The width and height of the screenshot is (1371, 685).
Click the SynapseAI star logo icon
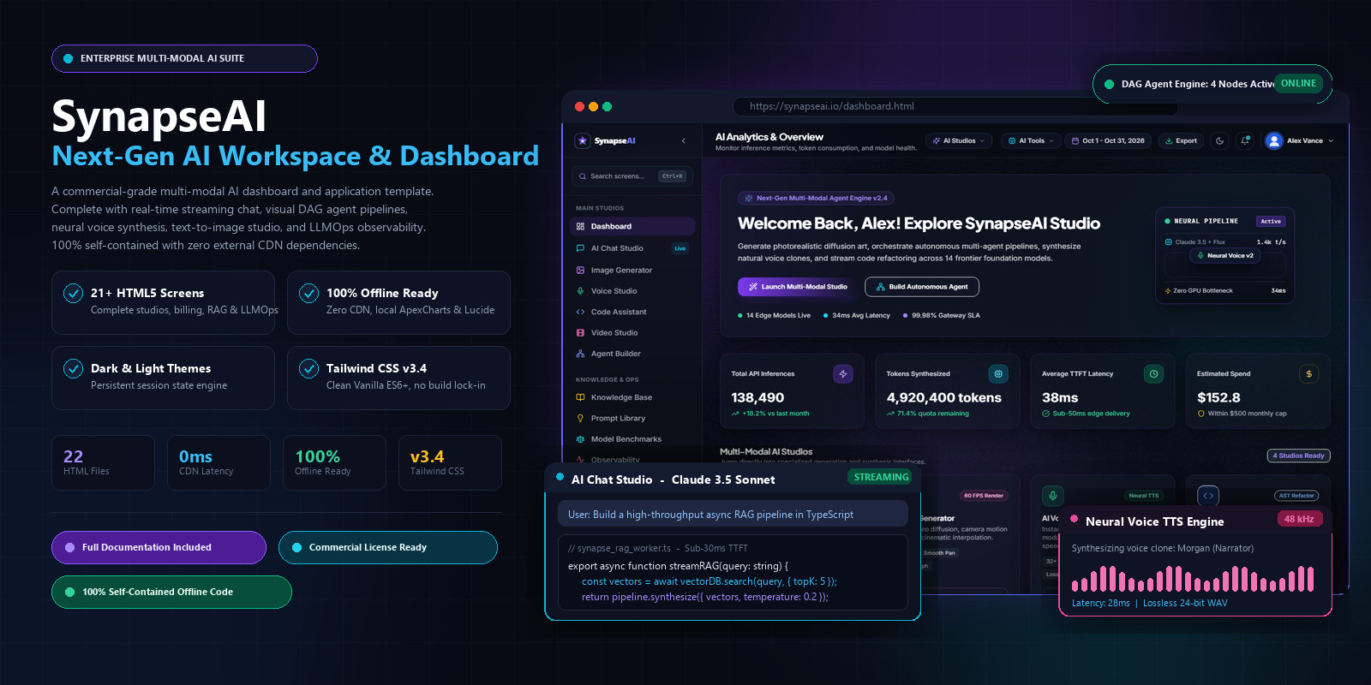coord(583,140)
